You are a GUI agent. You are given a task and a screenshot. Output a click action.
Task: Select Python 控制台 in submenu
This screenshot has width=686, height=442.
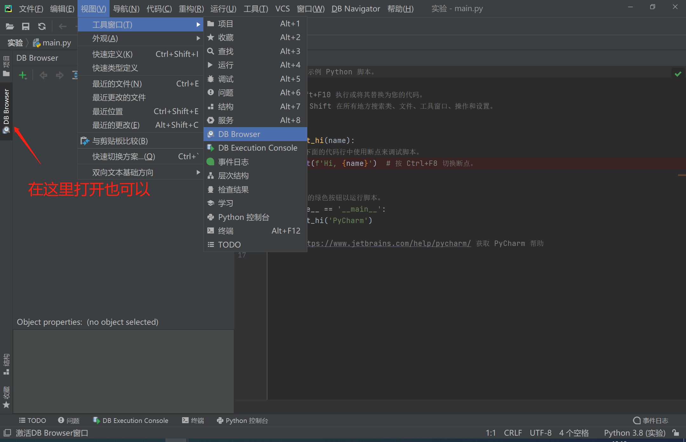pyautogui.click(x=255, y=217)
